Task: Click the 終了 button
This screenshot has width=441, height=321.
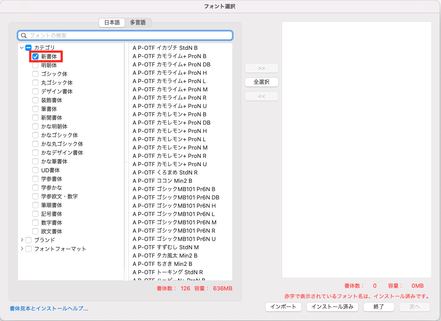Action: pos(378,307)
